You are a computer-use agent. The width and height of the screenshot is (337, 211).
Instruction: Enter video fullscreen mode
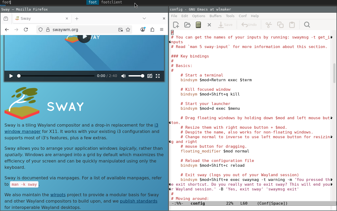[x=158, y=76]
